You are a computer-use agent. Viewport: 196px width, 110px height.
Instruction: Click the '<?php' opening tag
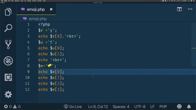[x=44, y=24]
